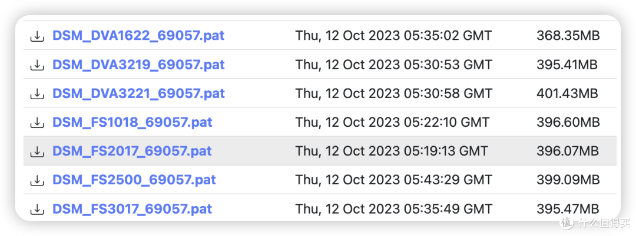Click the 05:35:49 GMT date of FS3017

click(x=393, y=209)
